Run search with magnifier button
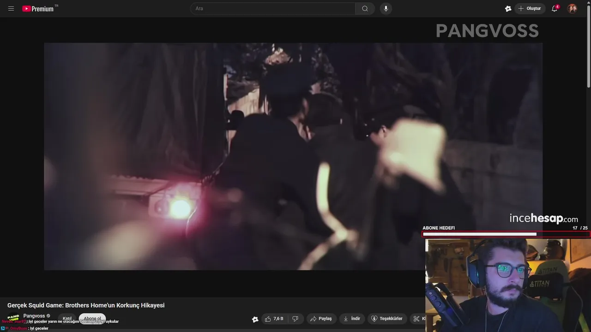591x332 pixels. pos(365,8)
